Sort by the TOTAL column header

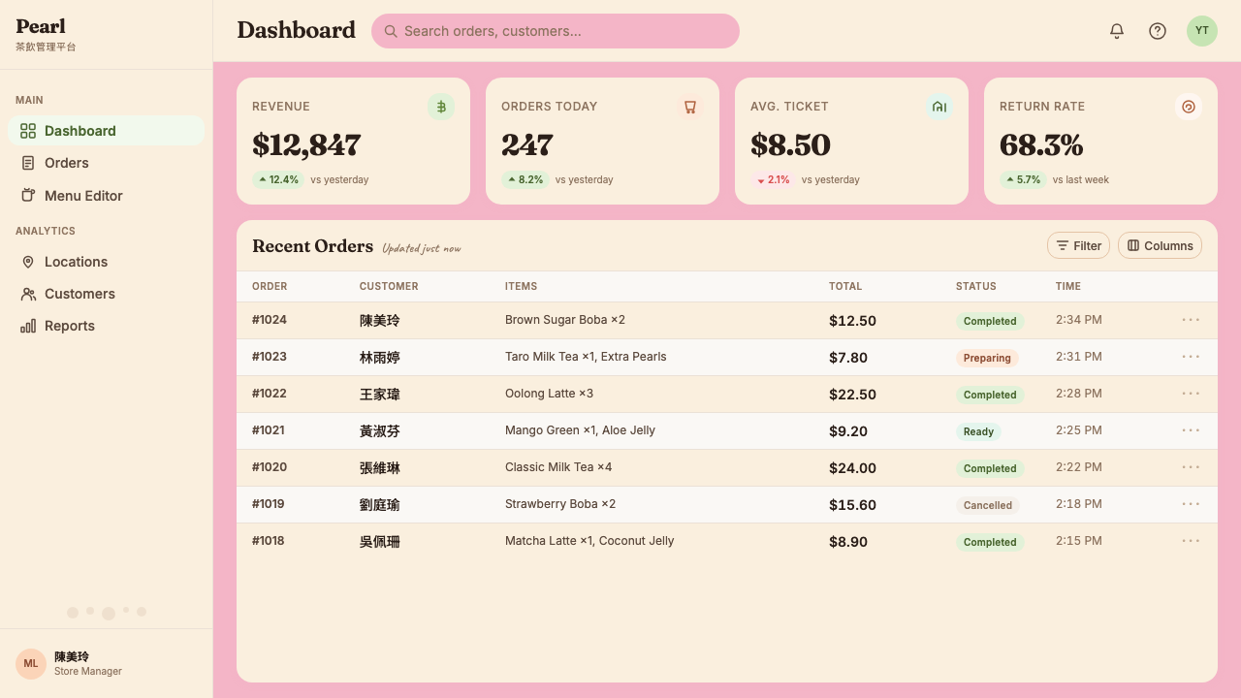pyautogui.click(x=845, y=286)
